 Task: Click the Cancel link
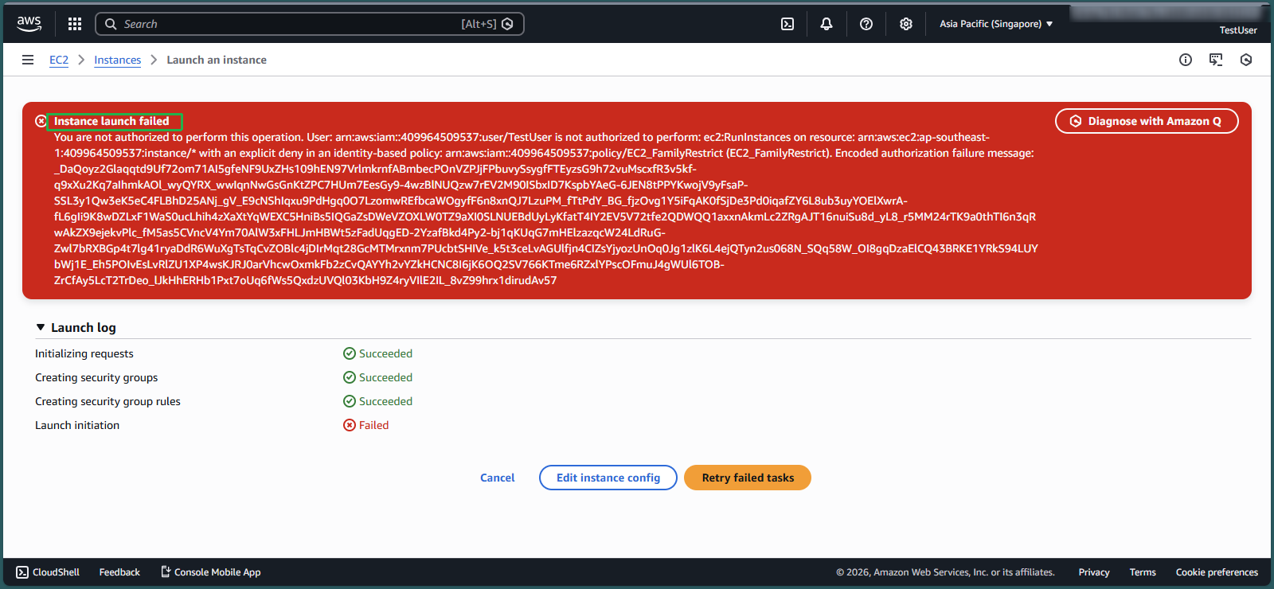(x=498, y=478)
